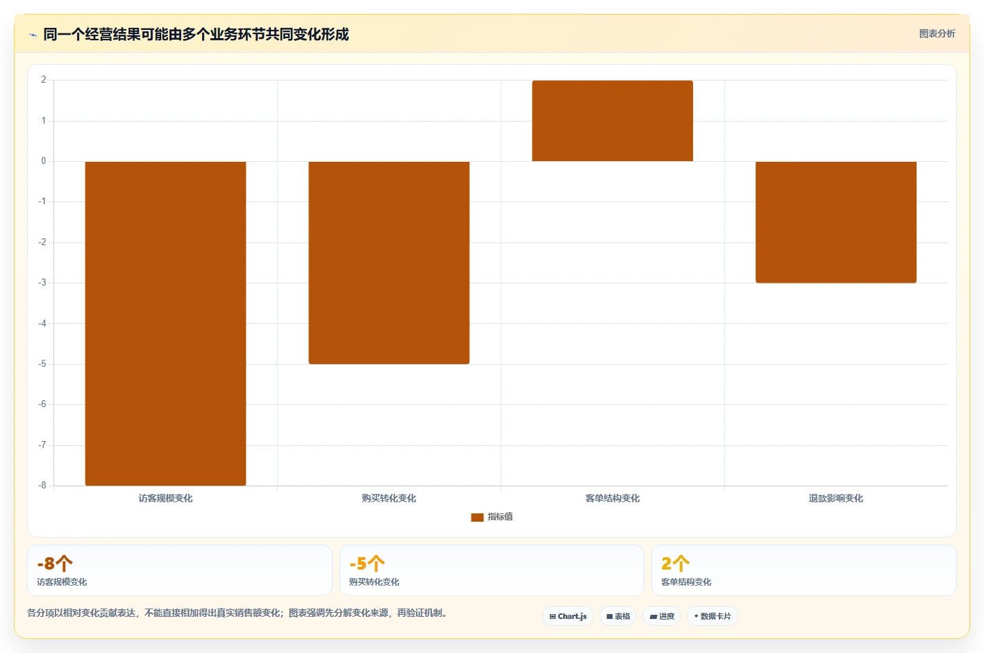Click x-axis label 客单结构变化

(612, 498)
